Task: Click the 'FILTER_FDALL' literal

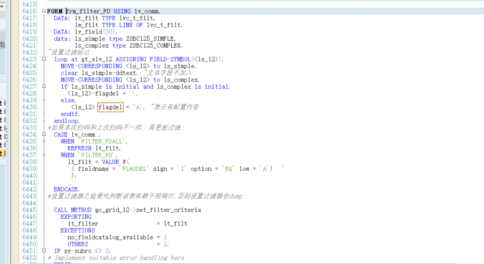Action: pyautogui.click(x=103, y=142)
